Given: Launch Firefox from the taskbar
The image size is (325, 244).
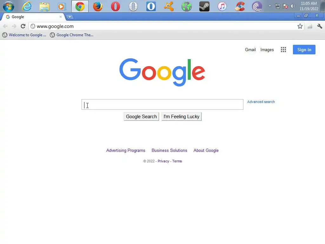Looking at the screenshot, I should [x=98, y=6].
